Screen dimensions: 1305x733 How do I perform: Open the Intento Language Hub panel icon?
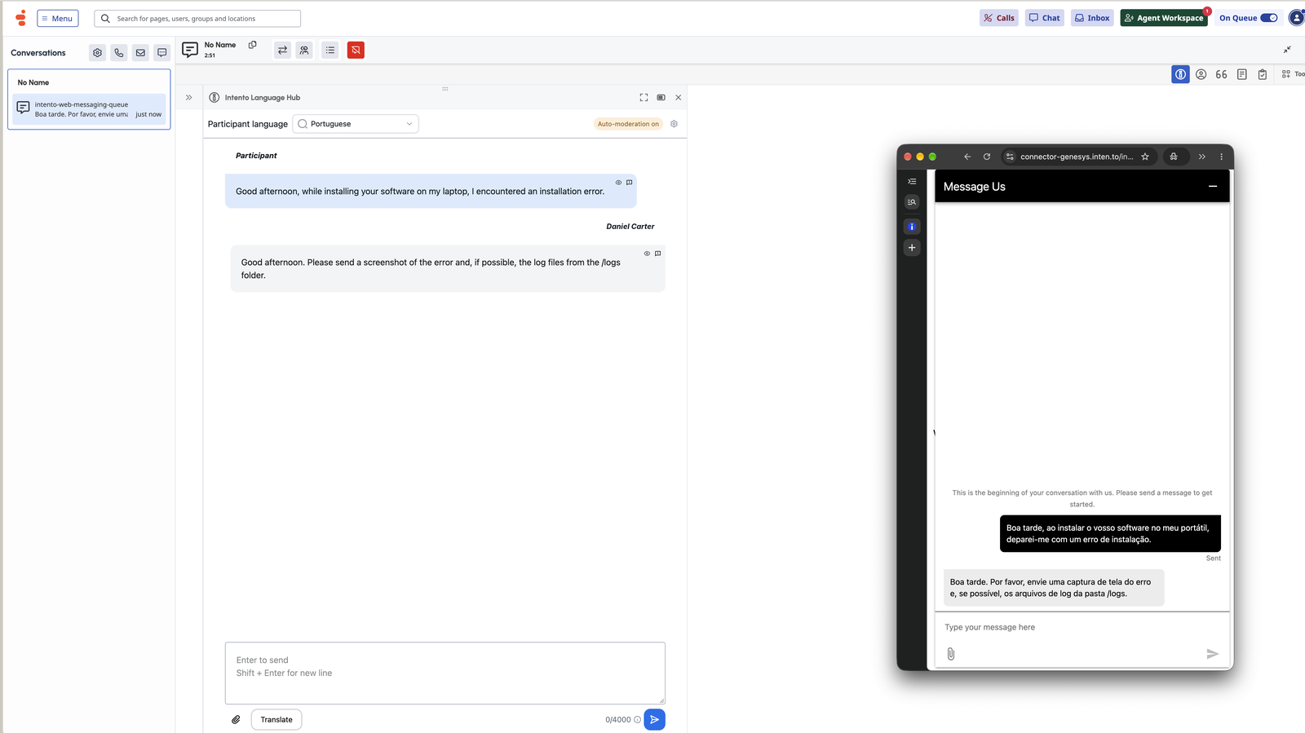coord(1180,74)
